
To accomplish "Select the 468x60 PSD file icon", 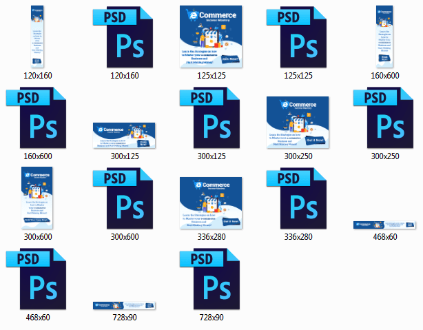I will (x=36, y=279).
